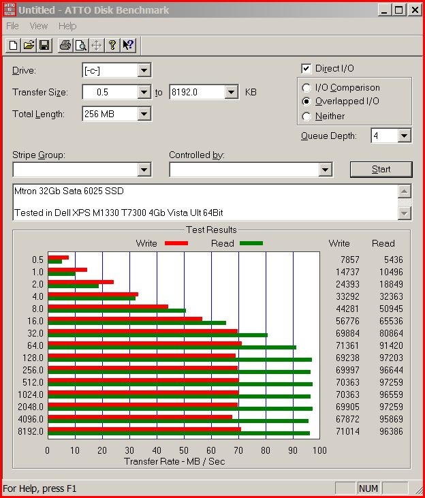Save results with the floppy disk icon
The width and height of the screenshot is (425, 498).
pos(44,45)
